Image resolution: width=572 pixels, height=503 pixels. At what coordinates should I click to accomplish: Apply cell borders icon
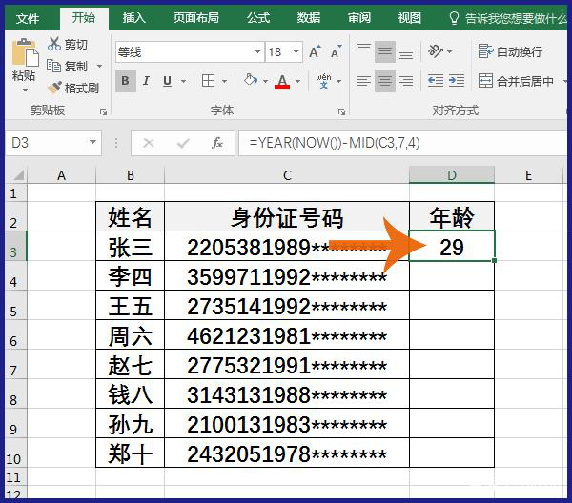click(208, 81)
